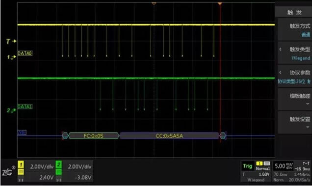Toggle channel 1 coupling indicator
Screen dimensions: 312x186
[x=21, y=172]
